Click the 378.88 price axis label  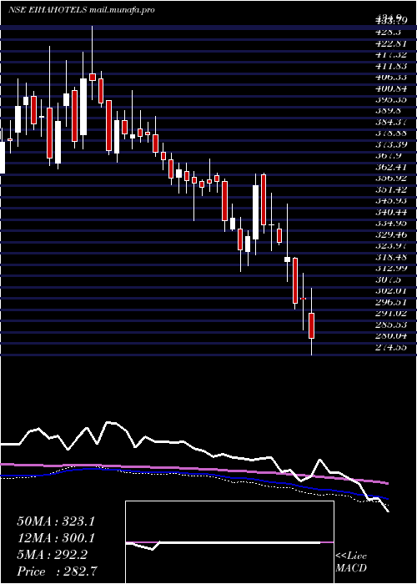[391, 133]
